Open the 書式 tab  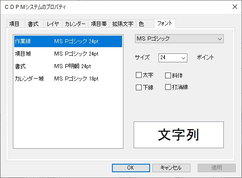tap(34, 24)
